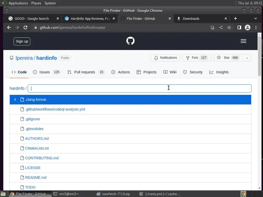Switch to the GOOD - Google Search tab
This screenshot has height=197, width=263.
(x=32, y=18)
